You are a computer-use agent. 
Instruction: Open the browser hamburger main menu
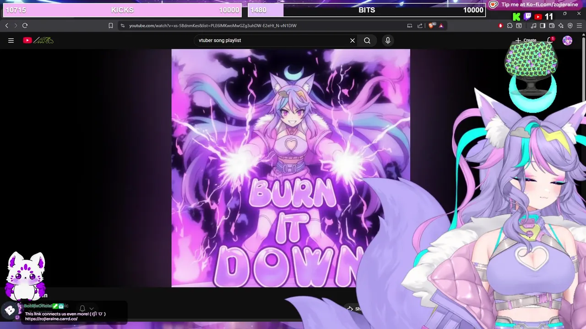point(579,26)
